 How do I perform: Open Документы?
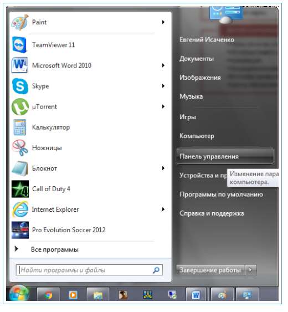(x=197, y=59)
